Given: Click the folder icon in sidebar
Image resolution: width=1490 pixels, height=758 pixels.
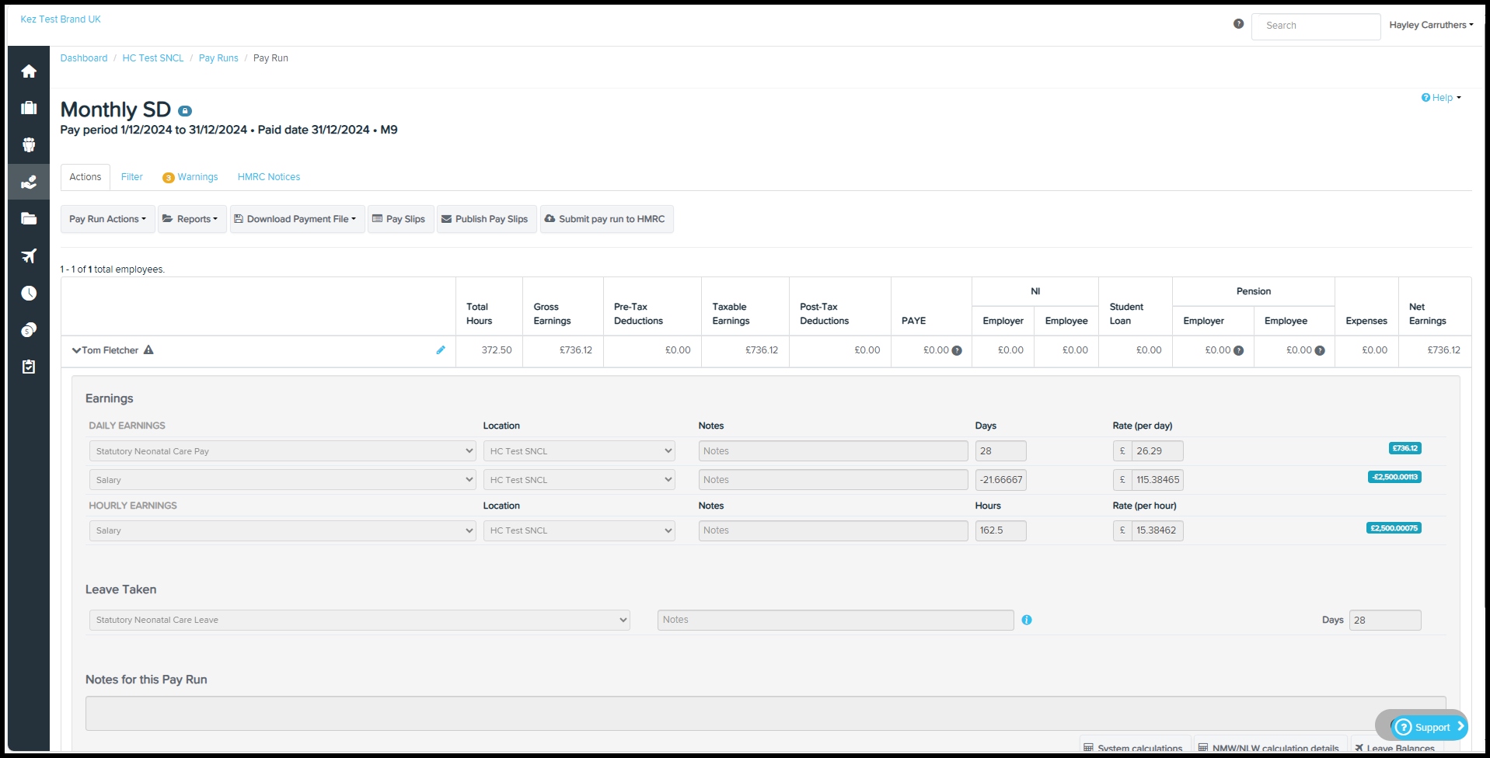Looking at the screenshot, I should 29,219.
